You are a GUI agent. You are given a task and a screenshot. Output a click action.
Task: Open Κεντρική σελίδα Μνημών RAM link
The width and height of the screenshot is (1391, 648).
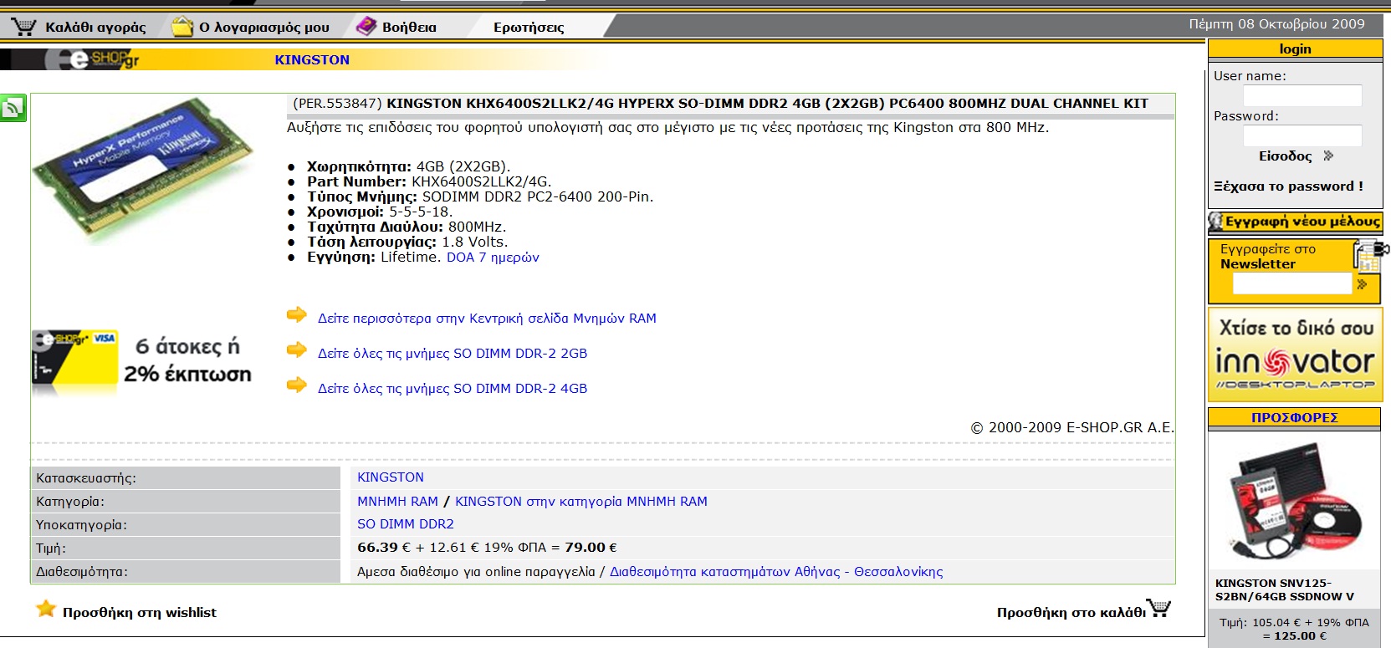coord(487,319)
